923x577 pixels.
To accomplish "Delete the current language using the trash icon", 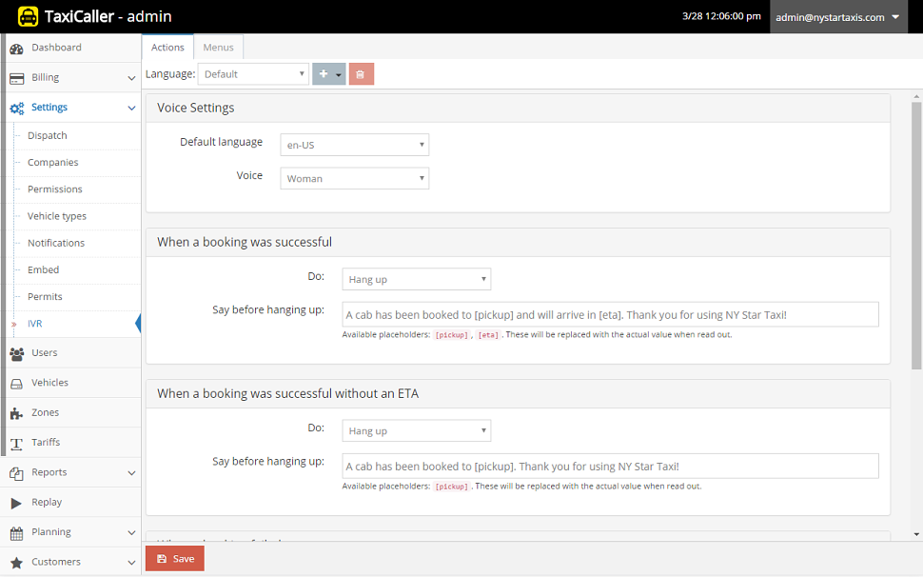I will [361, 72].
